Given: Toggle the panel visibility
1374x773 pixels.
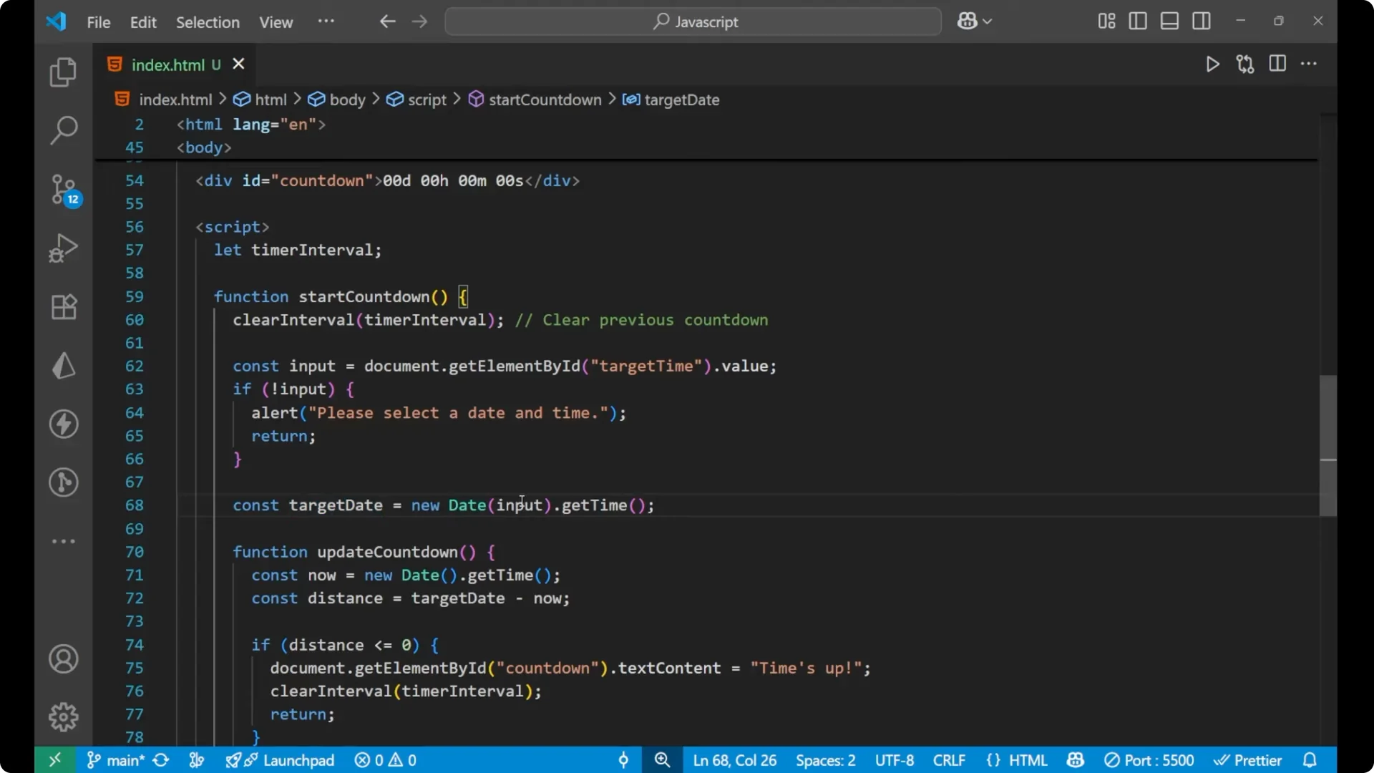Looking at the screenshot, I should pyautogui.click(x=1169, y=21).
